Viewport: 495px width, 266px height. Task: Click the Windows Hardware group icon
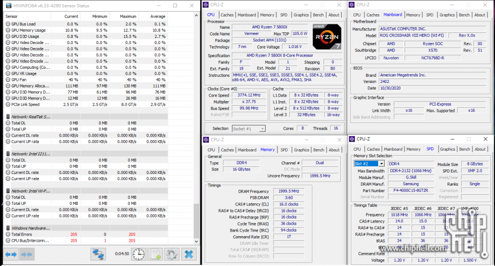[8, 228]
